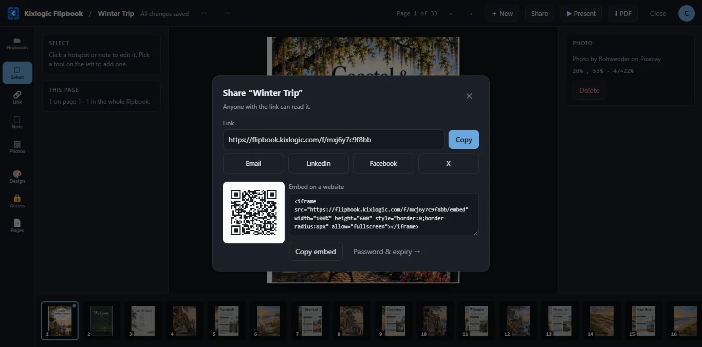Select the Note tool
The width and height of the screenshot is (702, 347).
17,122
